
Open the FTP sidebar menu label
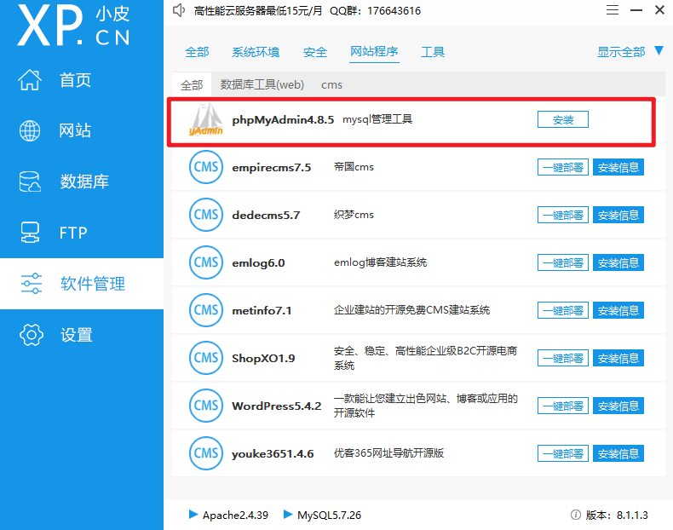(73, 233)
